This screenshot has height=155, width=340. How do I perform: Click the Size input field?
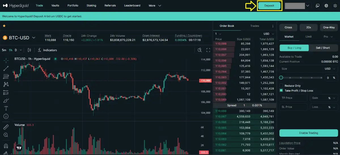(309, 69)
